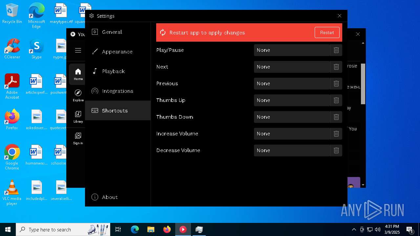Focus the Previous shortcut input

click(292, 84)
